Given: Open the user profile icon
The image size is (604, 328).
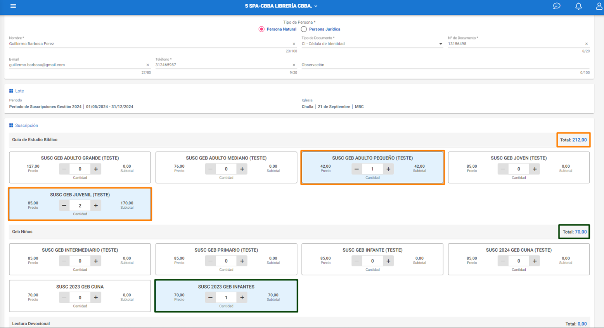Looking at the screenshot, I should pos(599,6).
